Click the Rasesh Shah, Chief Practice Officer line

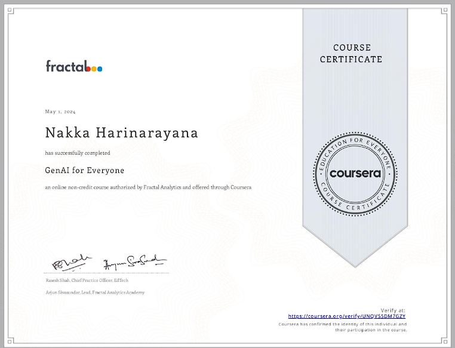(x=87, y=280)
